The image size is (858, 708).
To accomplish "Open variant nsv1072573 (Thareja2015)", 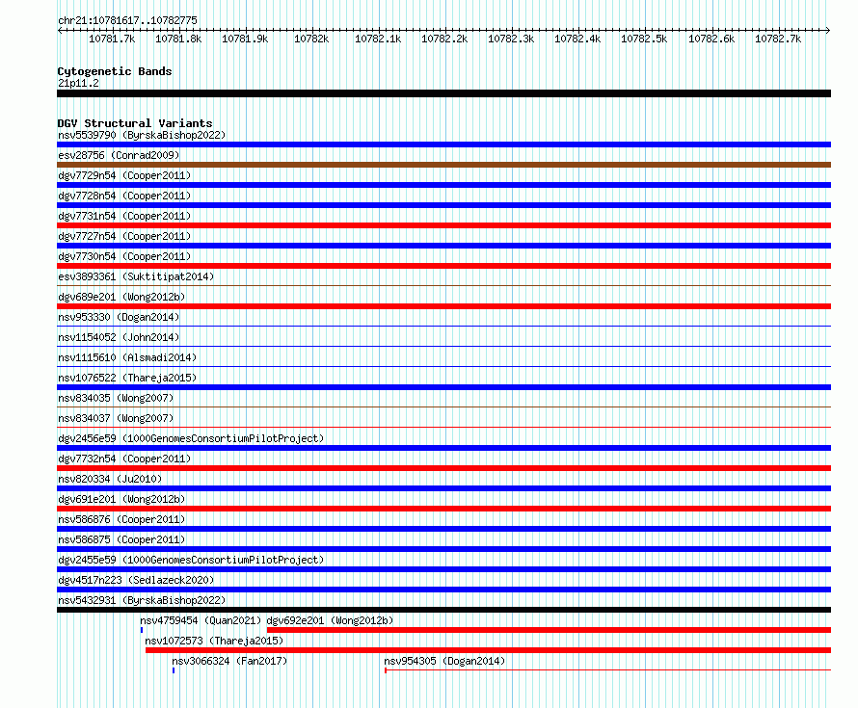I will [214, 641].
